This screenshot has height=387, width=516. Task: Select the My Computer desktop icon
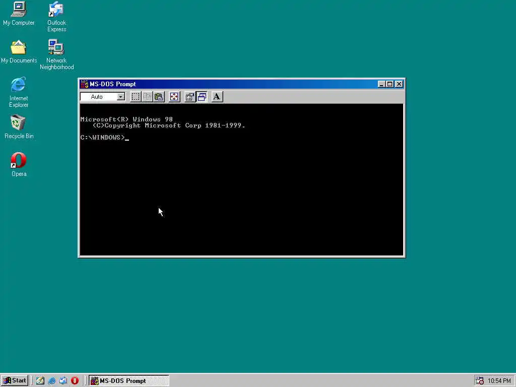click(19, 14)
